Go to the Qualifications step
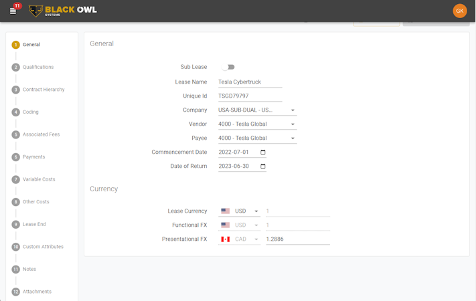The image size is (476, 301). 38,67
